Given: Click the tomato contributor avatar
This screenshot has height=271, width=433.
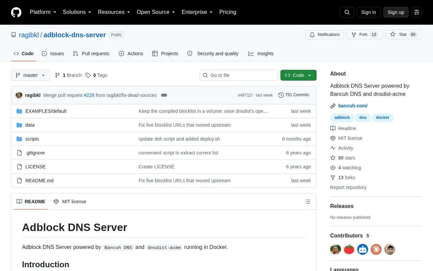Looking at the screenshot, I should click(x=349, y=249).
